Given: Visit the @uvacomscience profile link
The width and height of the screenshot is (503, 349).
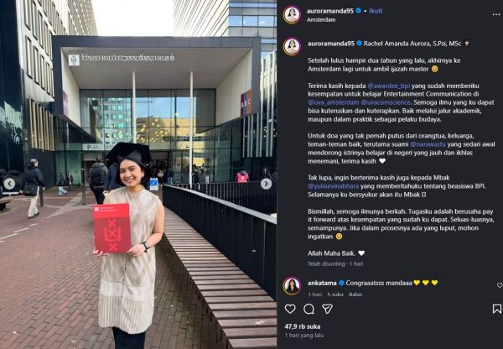Looking at the screenshot, I should tap(386, 102).
